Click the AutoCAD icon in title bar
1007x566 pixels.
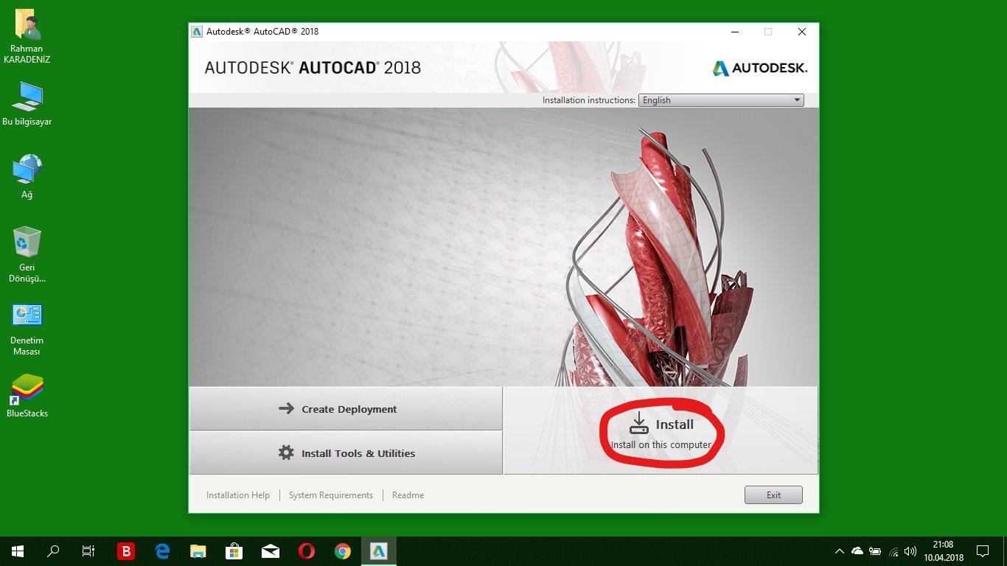tap(197, 32)
